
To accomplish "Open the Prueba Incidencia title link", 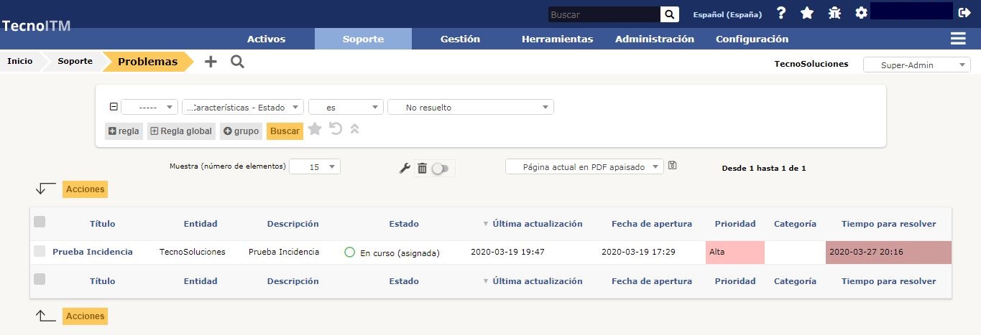I will click(x=92, y=252).
